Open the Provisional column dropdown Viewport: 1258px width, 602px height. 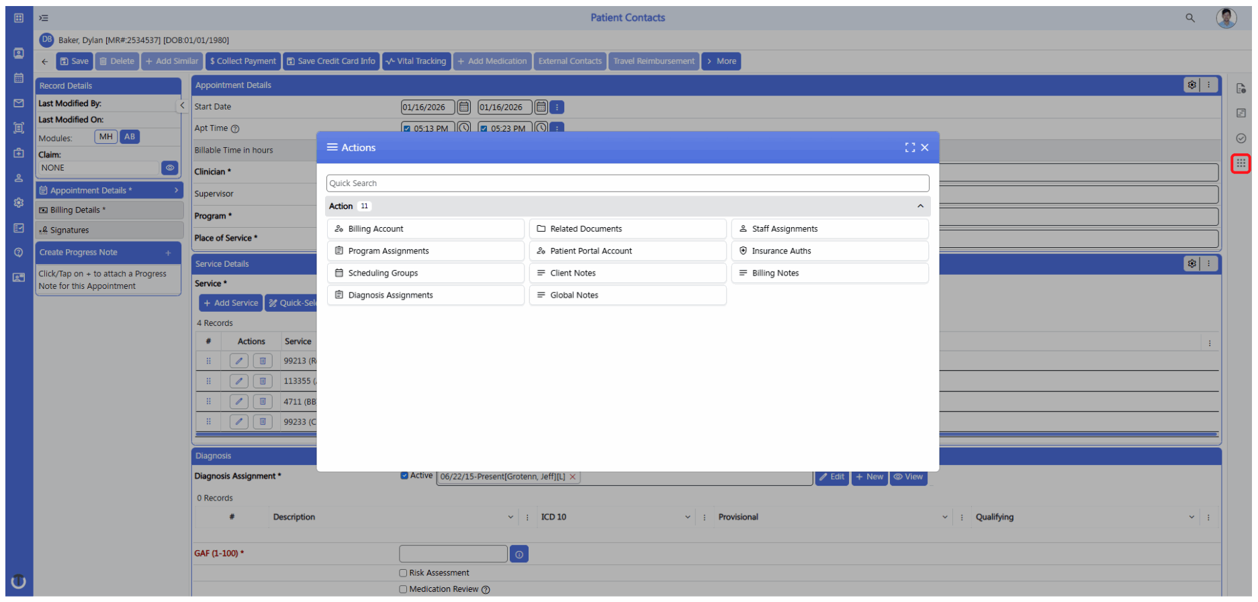point(945,517)
